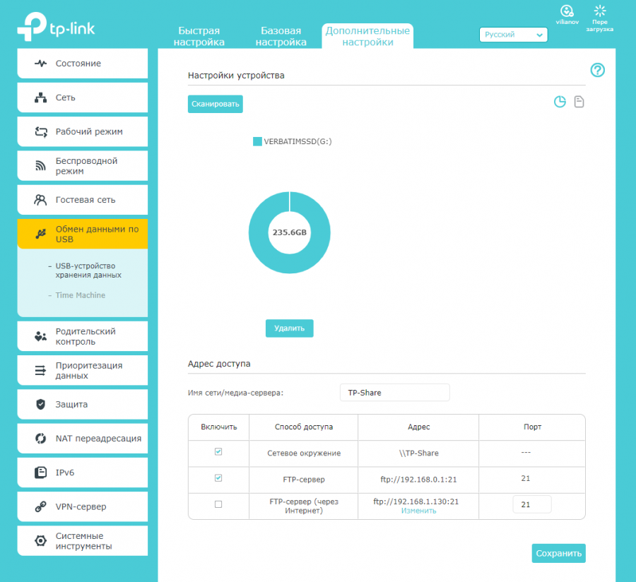
Task: Click the NAT переадресация icon
Action: click(x=40, y=439)
